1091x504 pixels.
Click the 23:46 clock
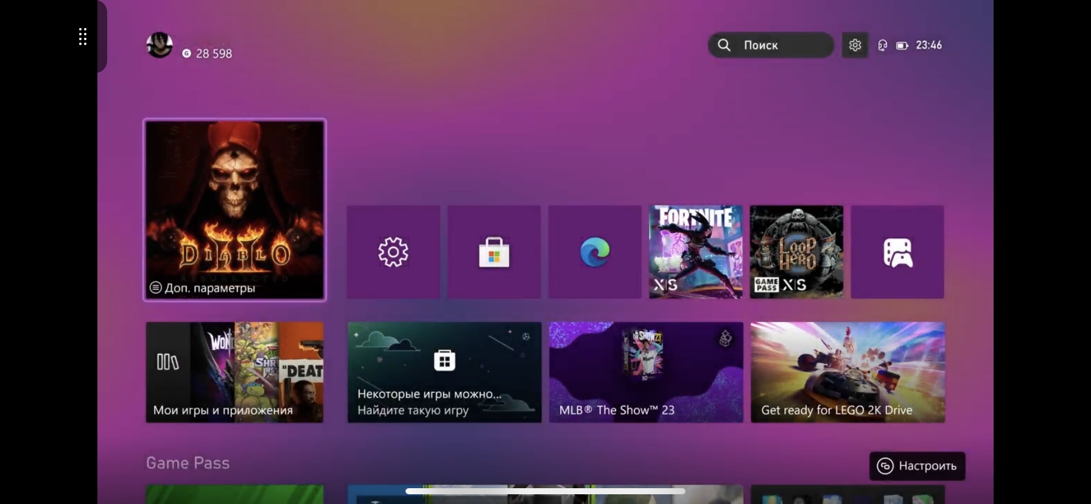tap(928, 45)
